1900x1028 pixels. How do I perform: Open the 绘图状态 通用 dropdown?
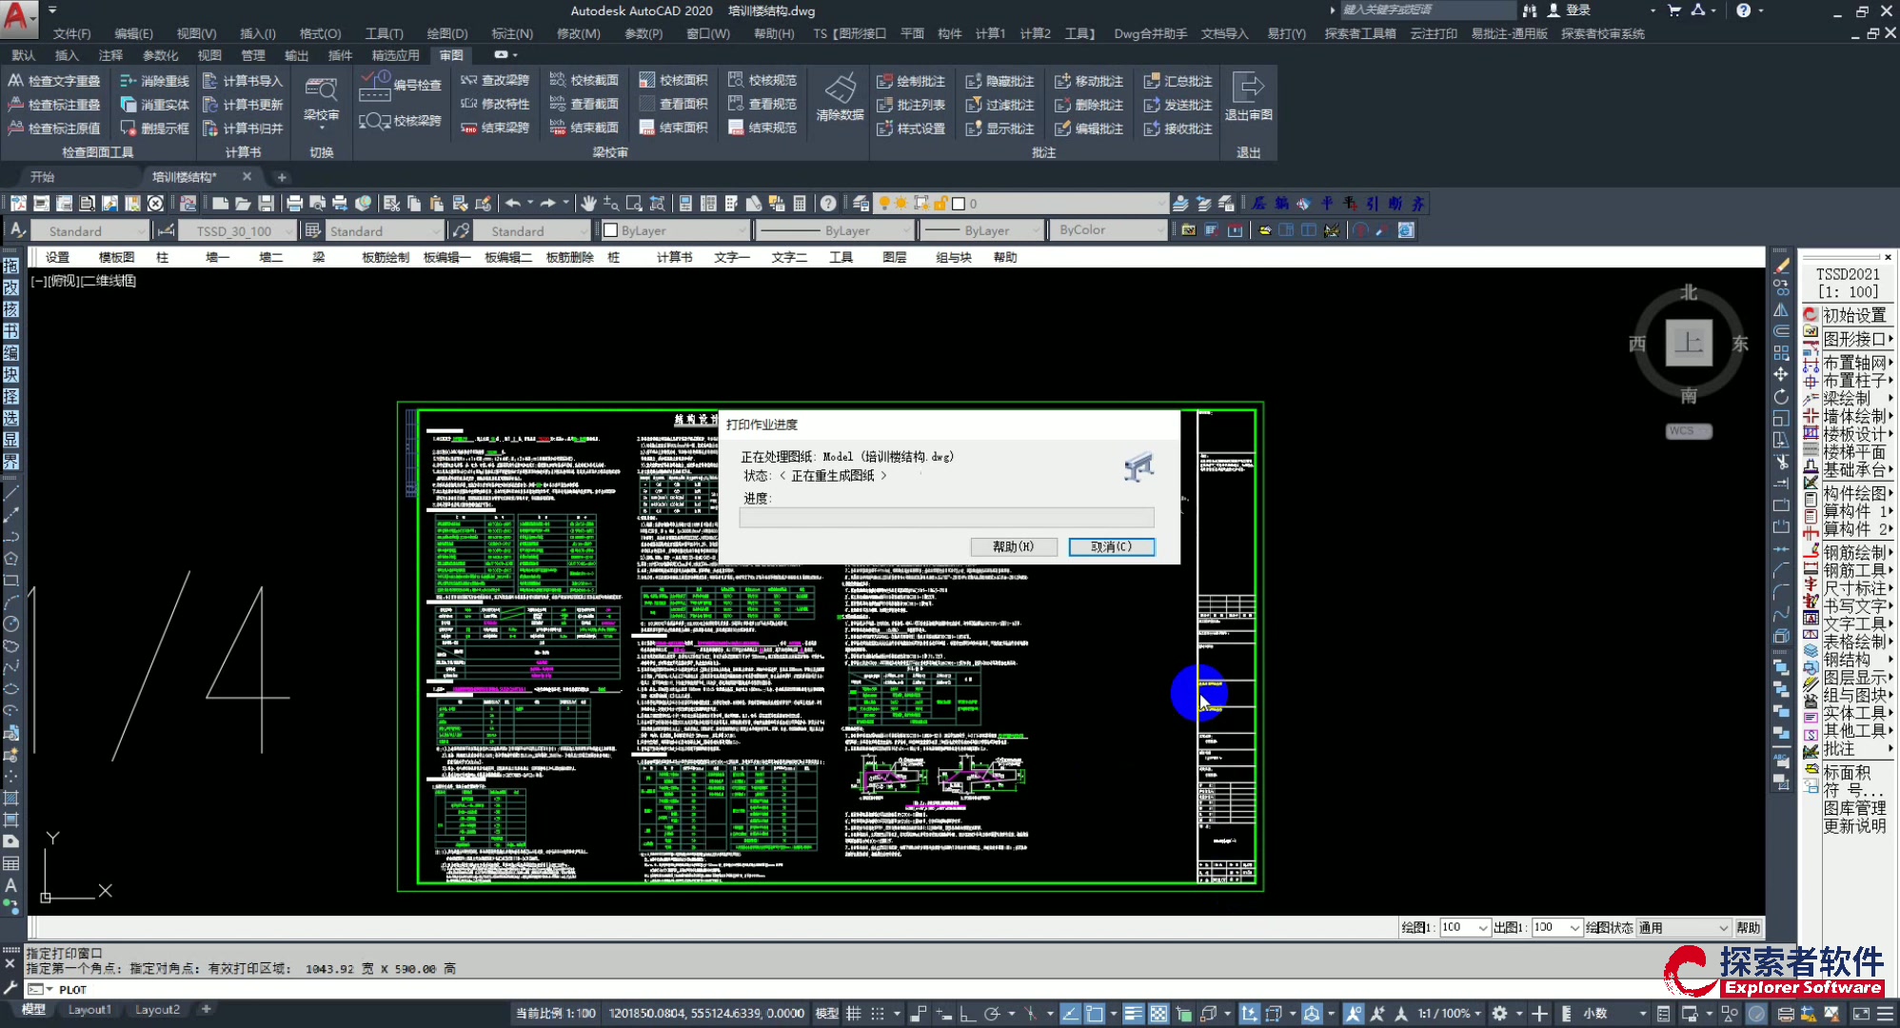pos(1723,927)
